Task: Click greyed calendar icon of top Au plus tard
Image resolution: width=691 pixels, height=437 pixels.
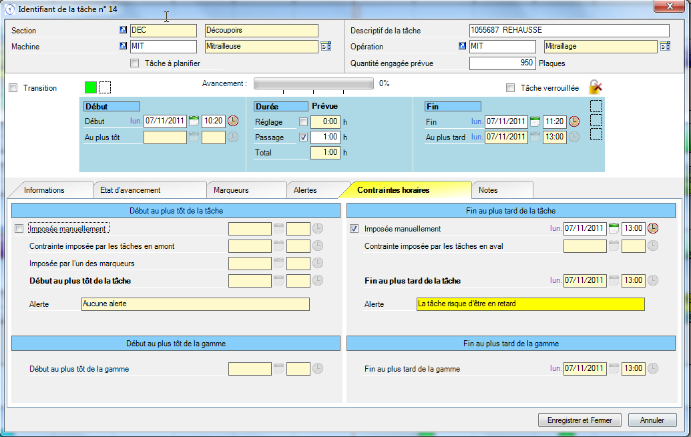Action: tap(535, 137)
